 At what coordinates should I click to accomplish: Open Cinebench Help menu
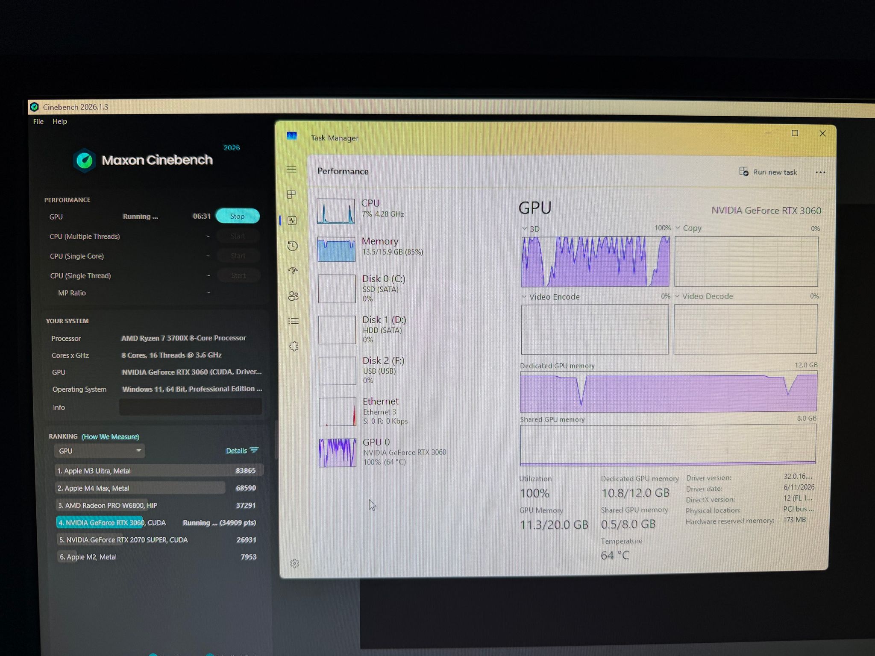(x=60, y=122)
